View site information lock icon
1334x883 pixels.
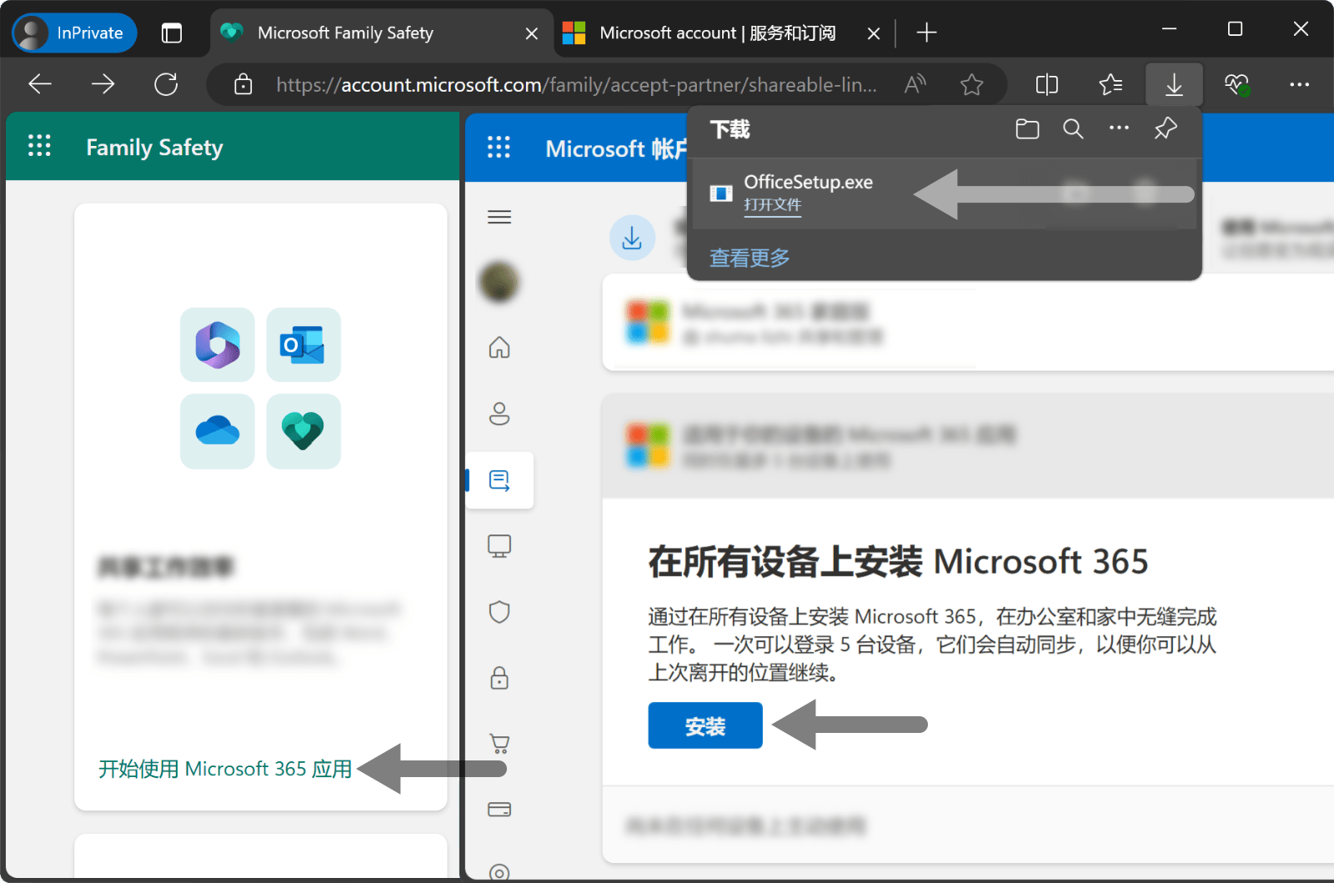pyautogui.click(x=243, y=84)
